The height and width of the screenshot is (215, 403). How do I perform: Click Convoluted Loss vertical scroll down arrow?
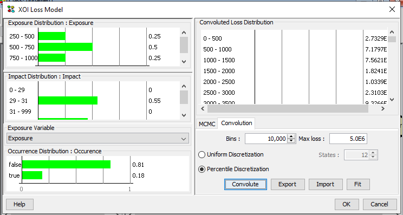click(x=392, y=100)
